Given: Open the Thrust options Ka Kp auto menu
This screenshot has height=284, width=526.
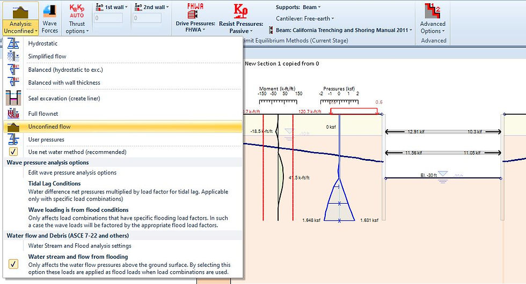Looking at the screenshot, I should (77, 18).
